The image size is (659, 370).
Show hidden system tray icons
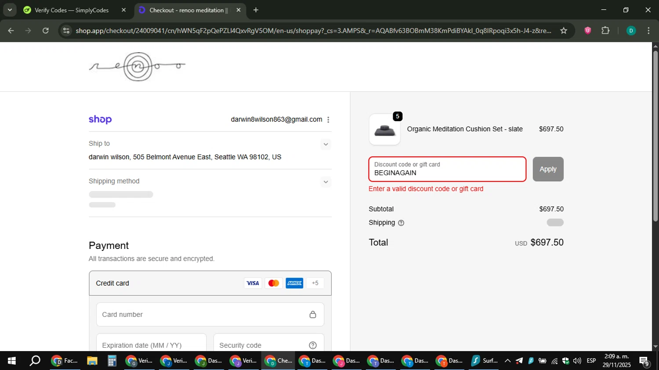pyautogui.click(x=507, y=361)
